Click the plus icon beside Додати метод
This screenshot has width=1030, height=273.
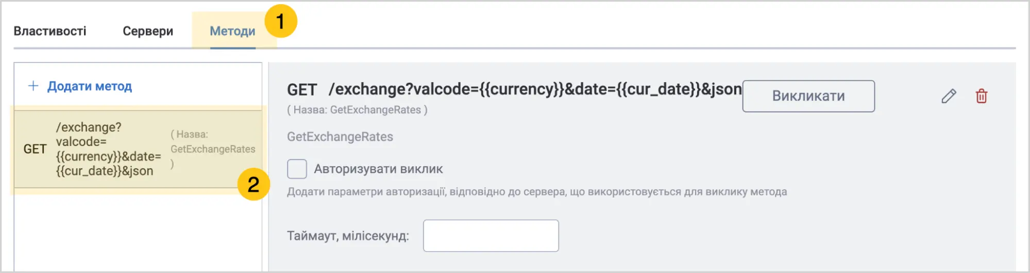pos(33,86)
